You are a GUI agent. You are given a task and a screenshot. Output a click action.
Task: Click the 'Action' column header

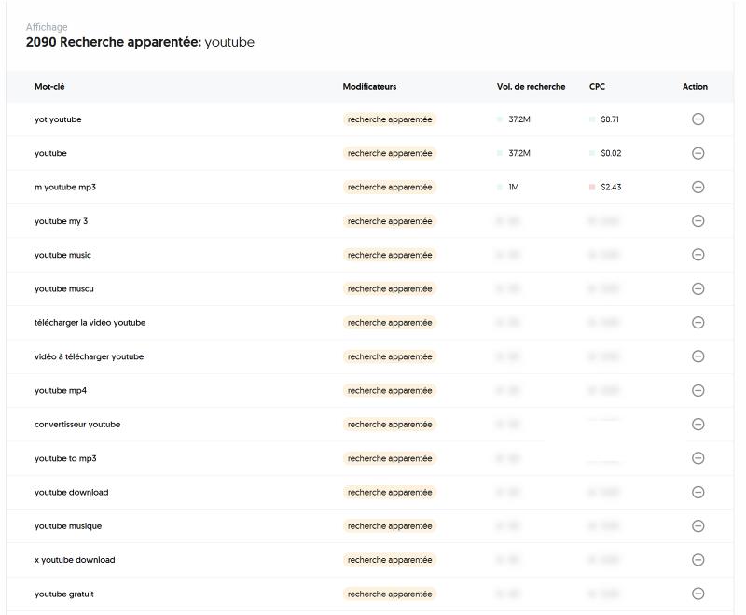pos(695,87)
